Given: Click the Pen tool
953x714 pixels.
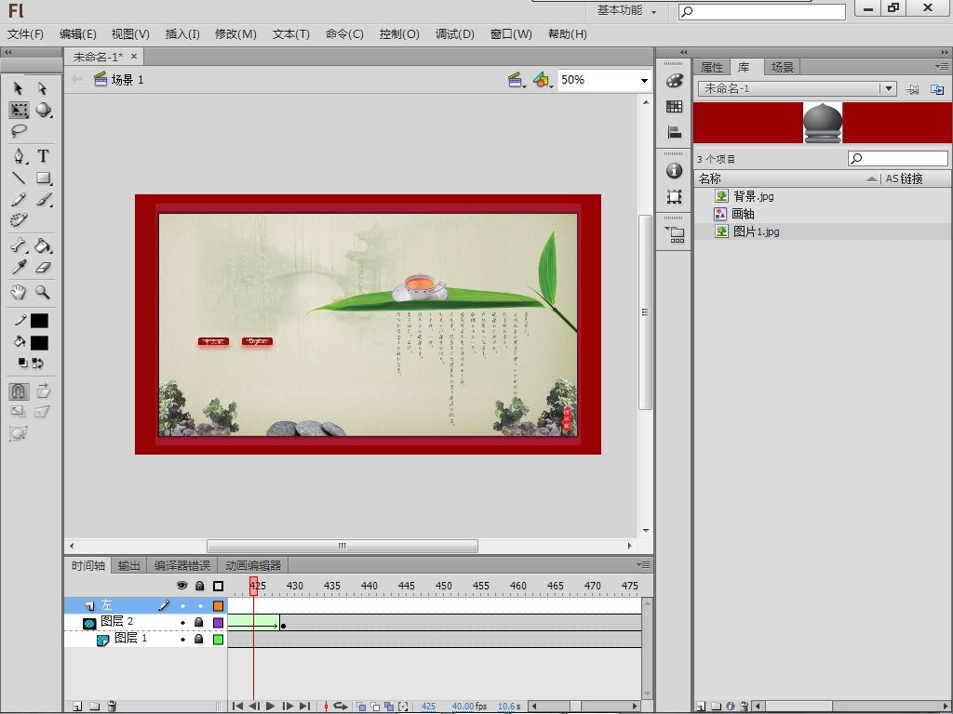Looking at the screenshot, I should (x=19, y=155).
